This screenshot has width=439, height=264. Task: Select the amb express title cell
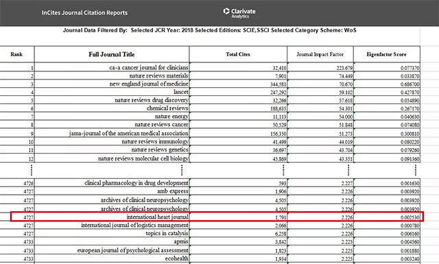(x=112, y=191)
